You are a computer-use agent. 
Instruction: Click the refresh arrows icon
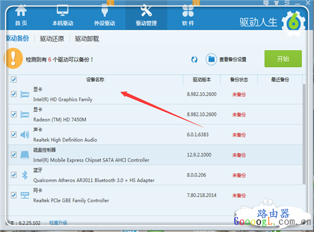[194, 60]
